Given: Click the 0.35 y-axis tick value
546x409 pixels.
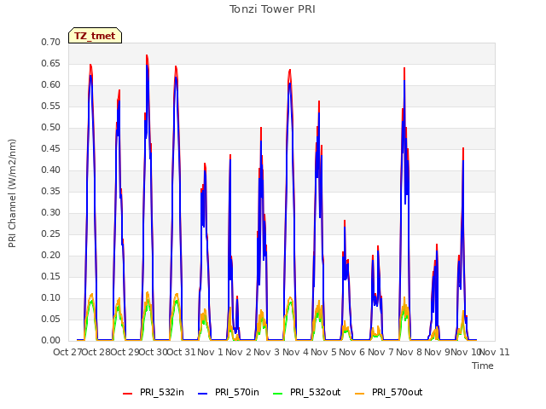Looking at the screenshot, I should (51, 191).
